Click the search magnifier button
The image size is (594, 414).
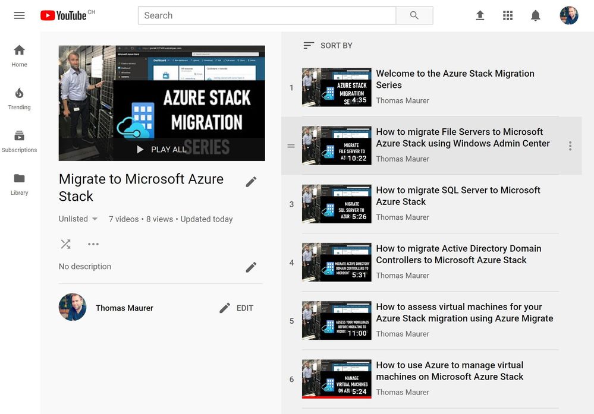[414, 15]
